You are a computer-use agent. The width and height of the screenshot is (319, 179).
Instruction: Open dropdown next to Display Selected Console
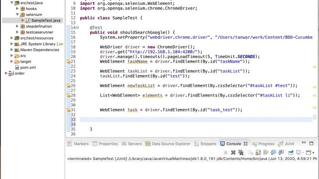point(303,153)
